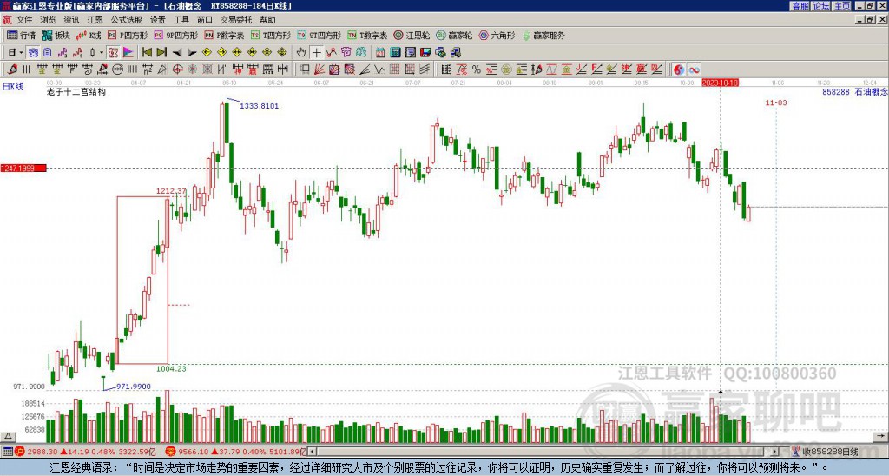Select the zigzag wave line tool

point(379,69)
